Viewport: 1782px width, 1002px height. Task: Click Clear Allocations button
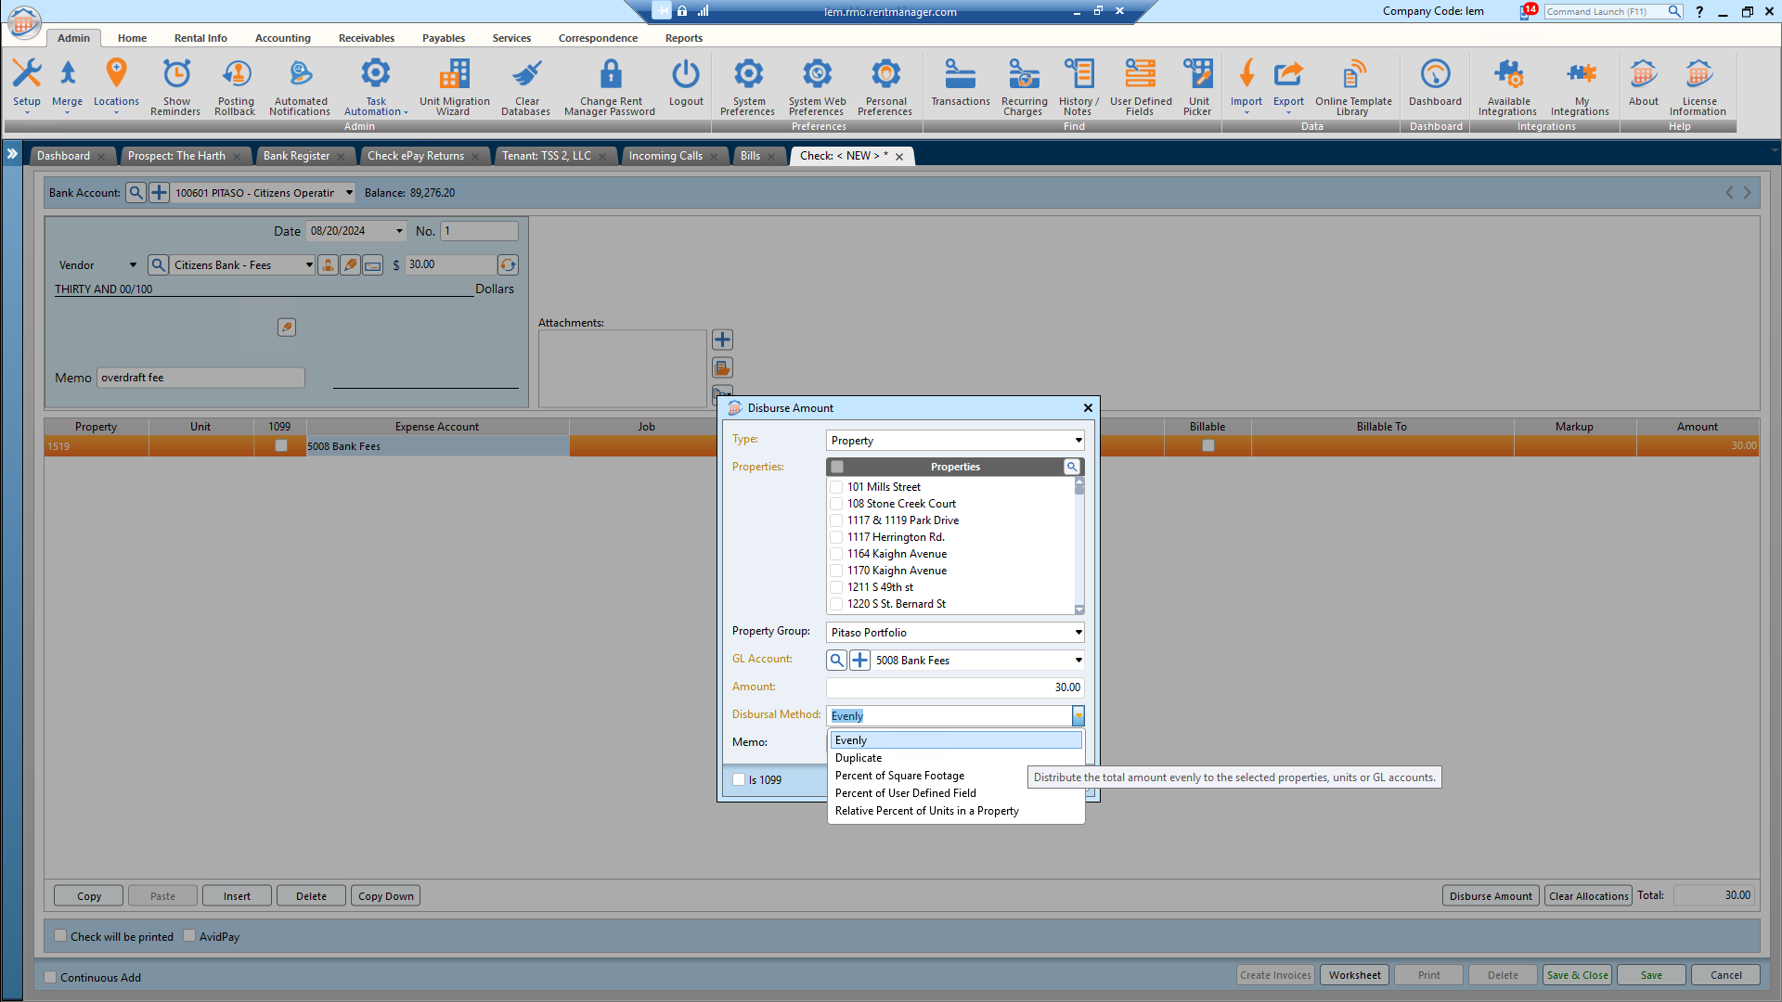point(1588,896)
